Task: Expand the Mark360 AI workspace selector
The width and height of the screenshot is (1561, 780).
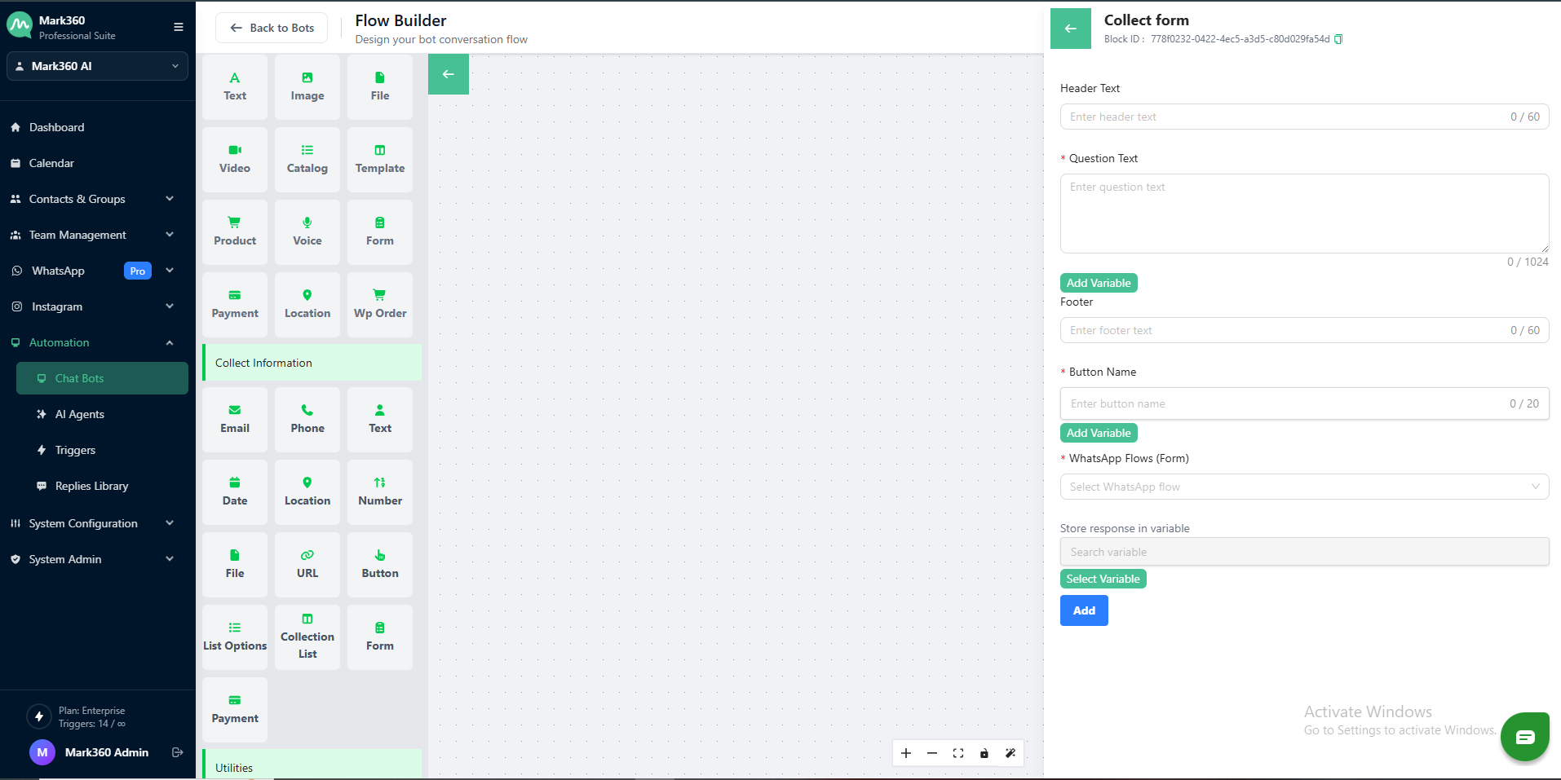Action: pyautogui.click(x=97, y=66)
